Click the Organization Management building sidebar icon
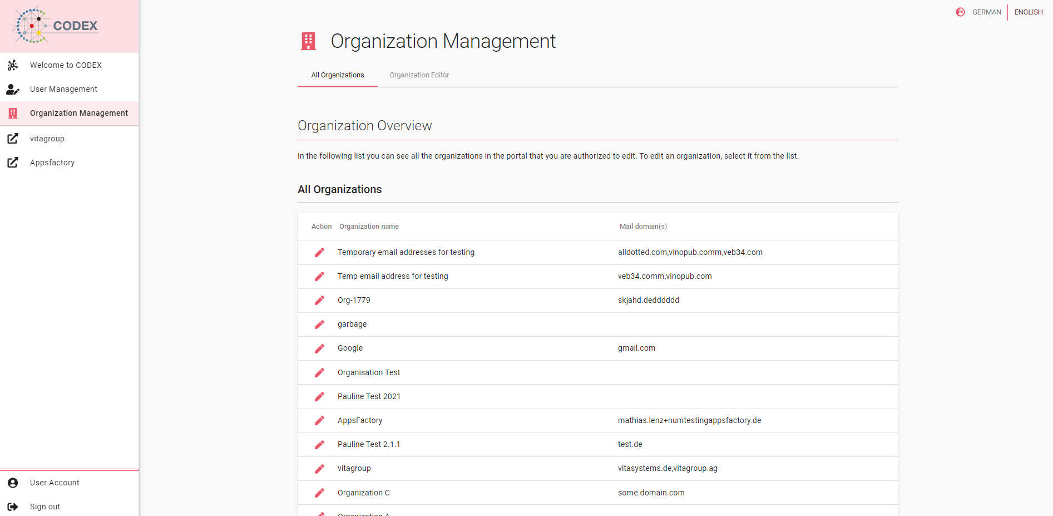This screenshot has width=1053, height=516. pos(13,113)
